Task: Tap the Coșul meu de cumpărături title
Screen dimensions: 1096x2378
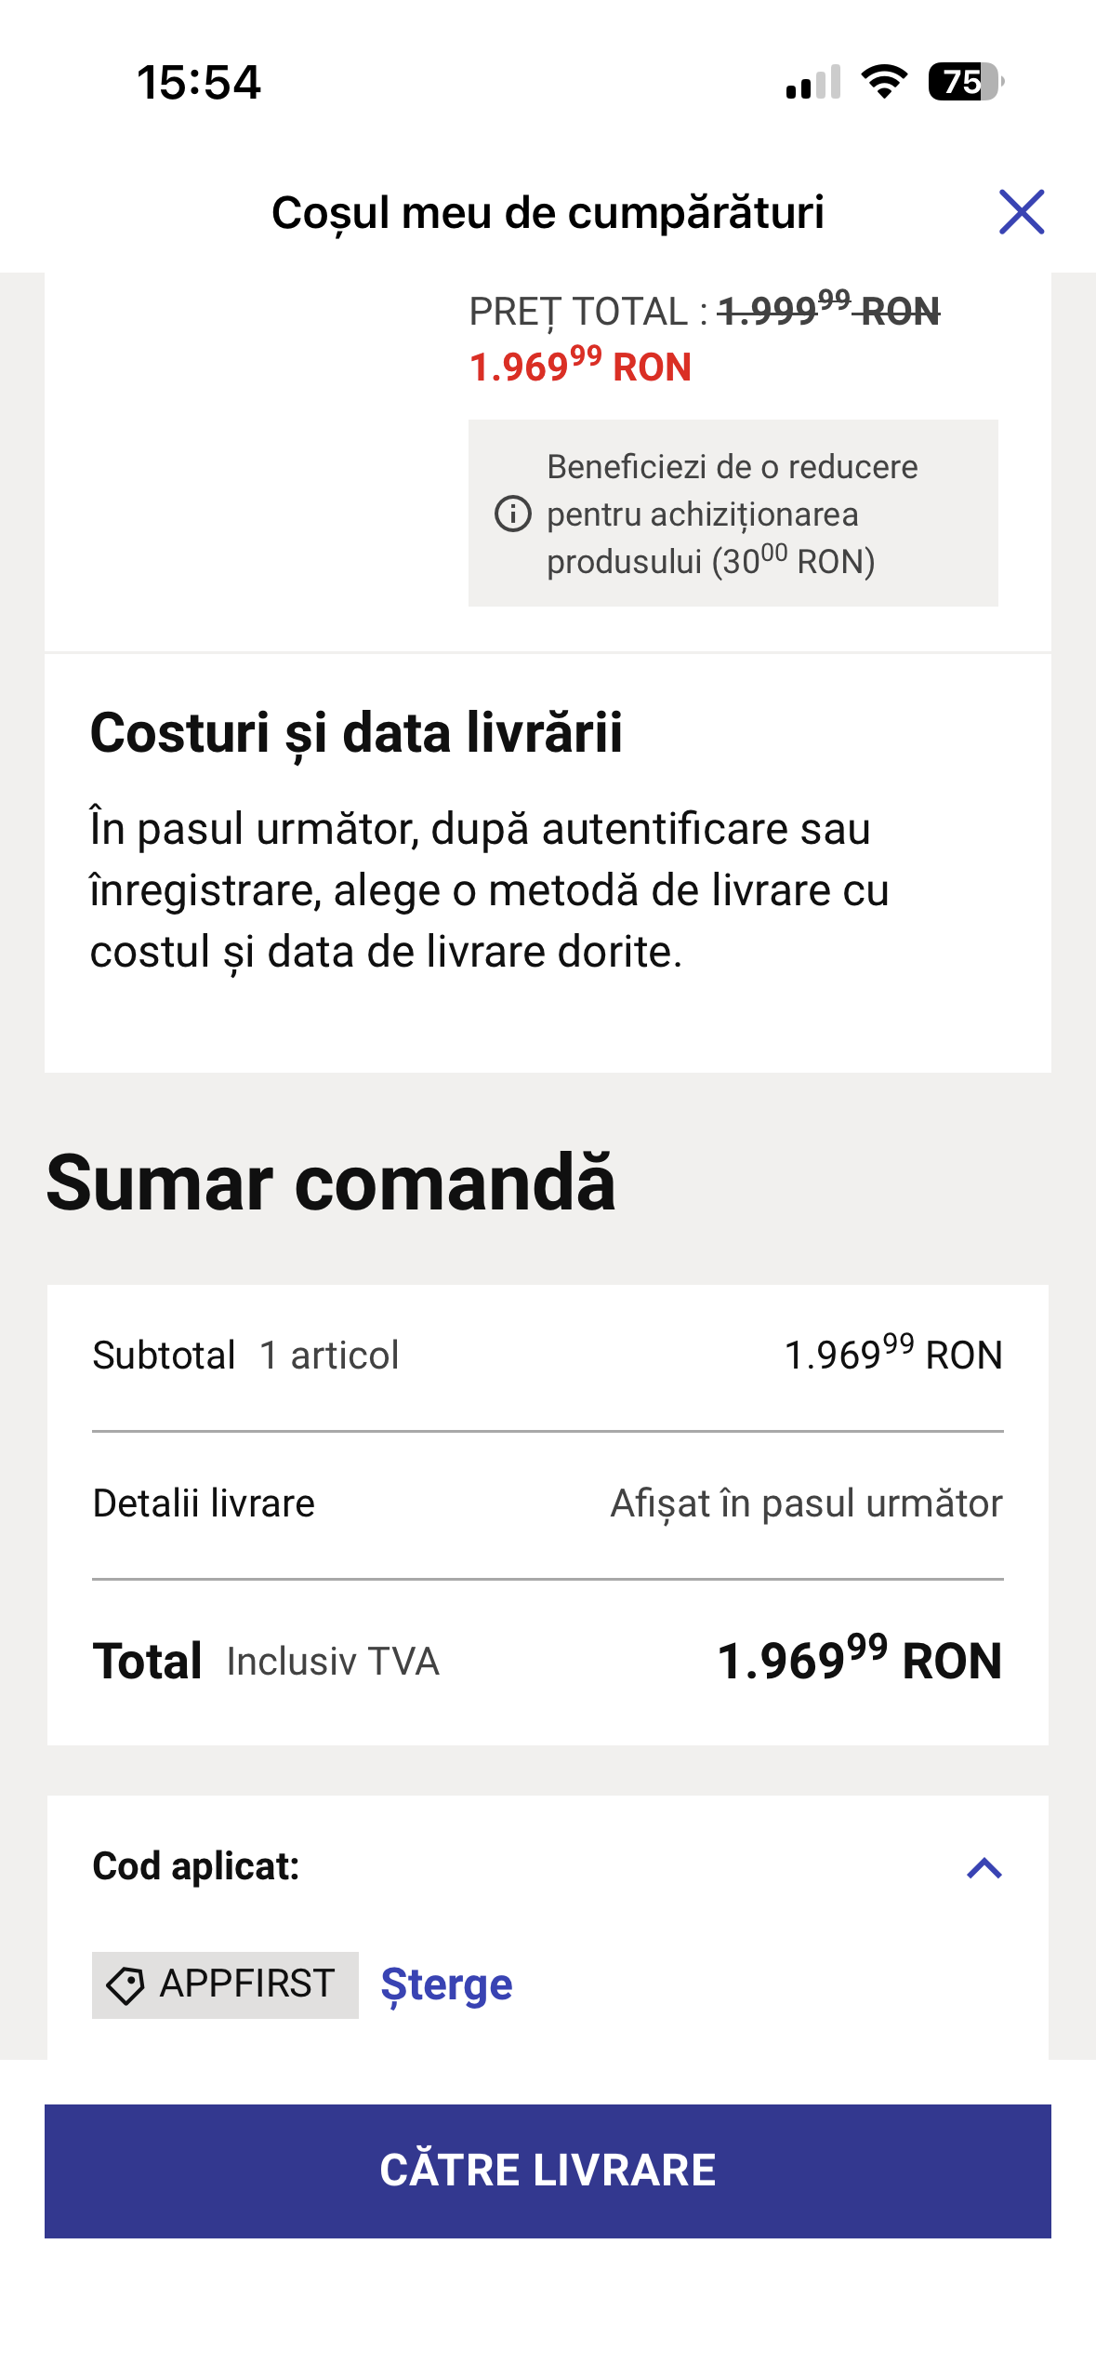Action: [x=548, y=212]
